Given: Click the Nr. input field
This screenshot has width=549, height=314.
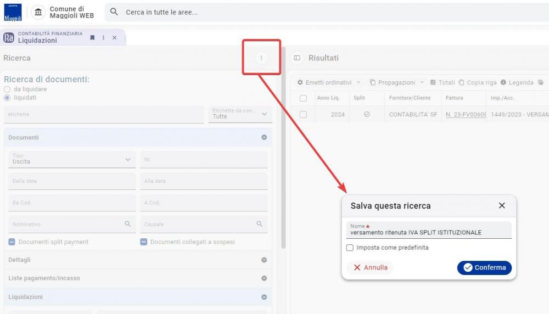Looking at the screenshot, I should [204, 159].
